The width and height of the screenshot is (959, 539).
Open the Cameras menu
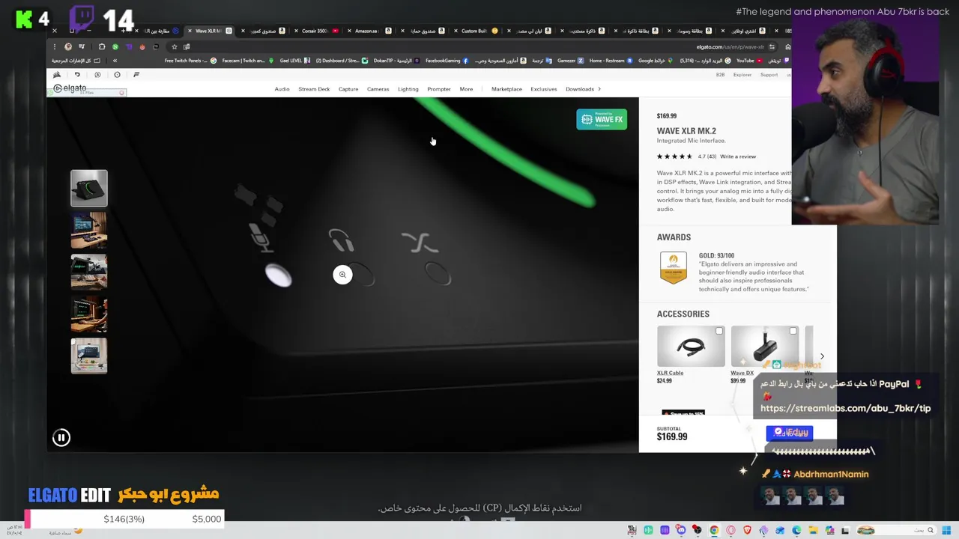click(x=378, y=89)
